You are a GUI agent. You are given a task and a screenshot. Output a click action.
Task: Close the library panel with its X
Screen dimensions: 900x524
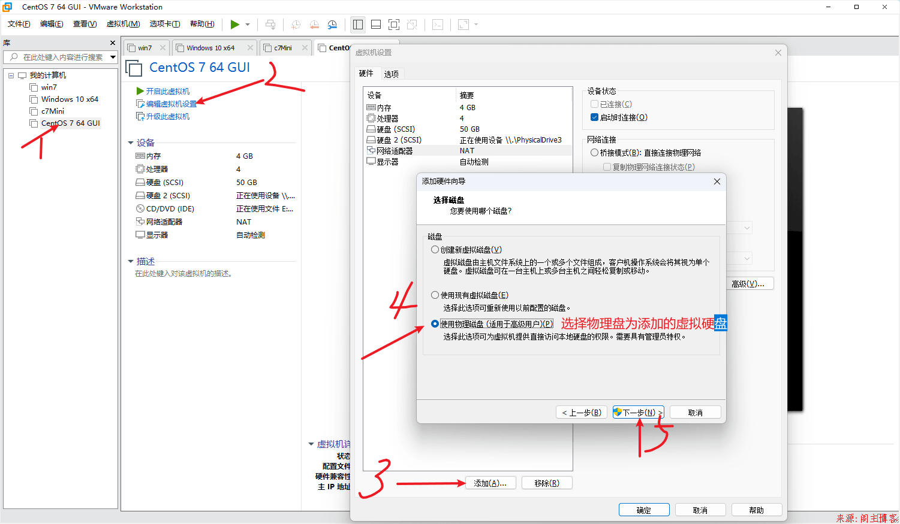coord(113,43)
